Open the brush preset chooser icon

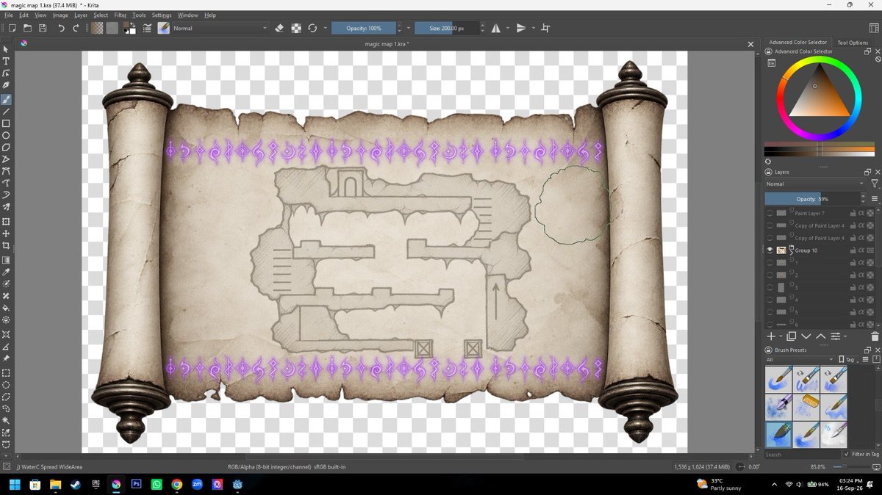coord(163,28)
